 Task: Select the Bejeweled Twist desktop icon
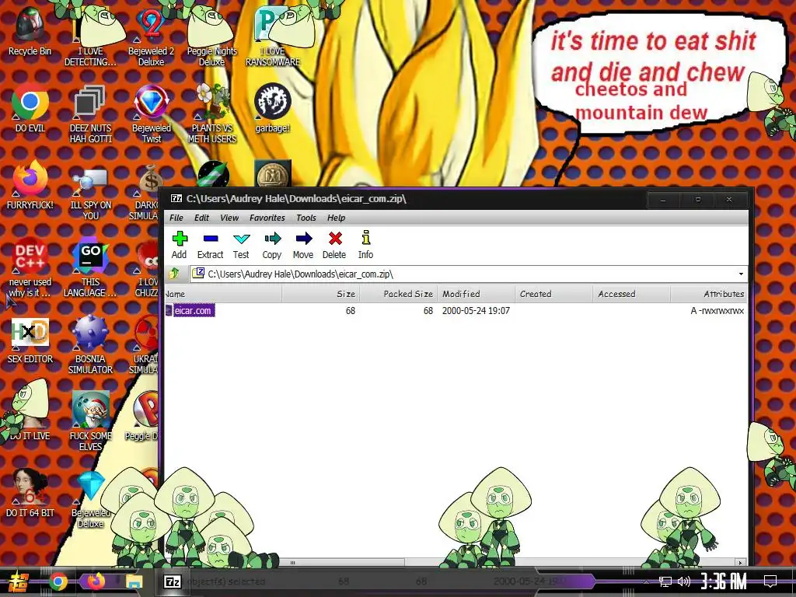tap(151, 114)
